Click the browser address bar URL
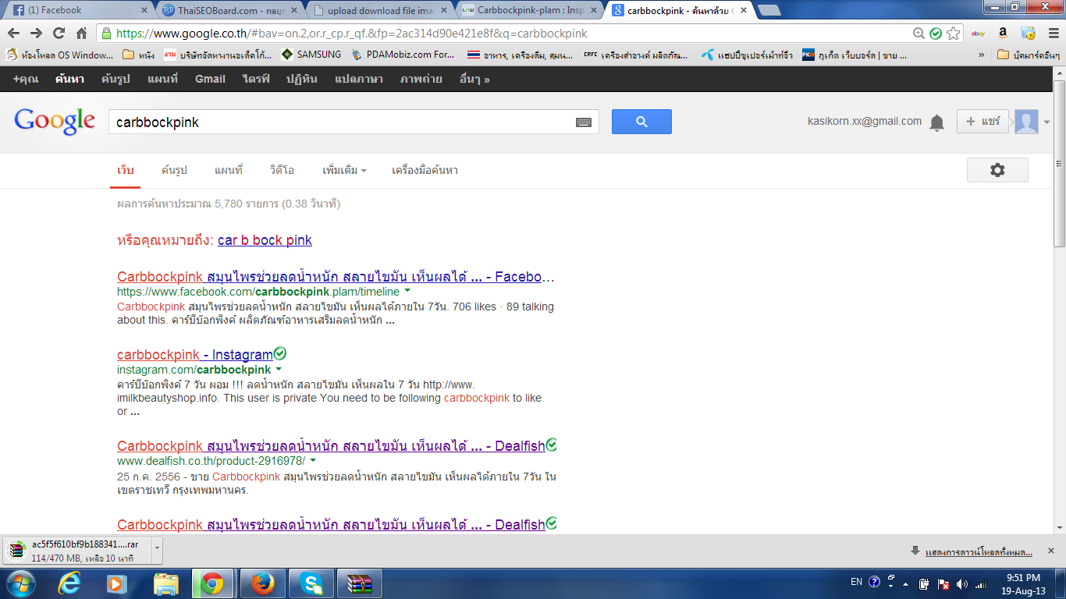 tap(351, 34)
